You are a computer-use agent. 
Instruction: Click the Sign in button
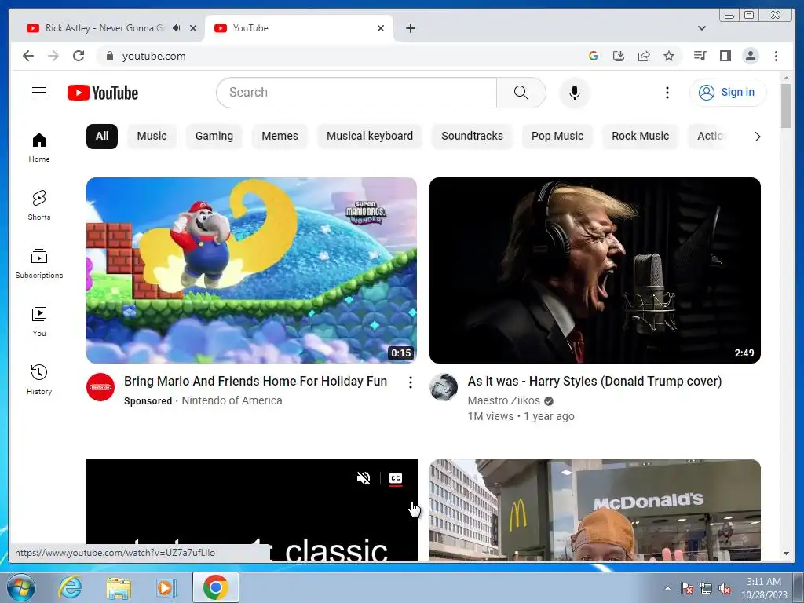click(728, 93)
